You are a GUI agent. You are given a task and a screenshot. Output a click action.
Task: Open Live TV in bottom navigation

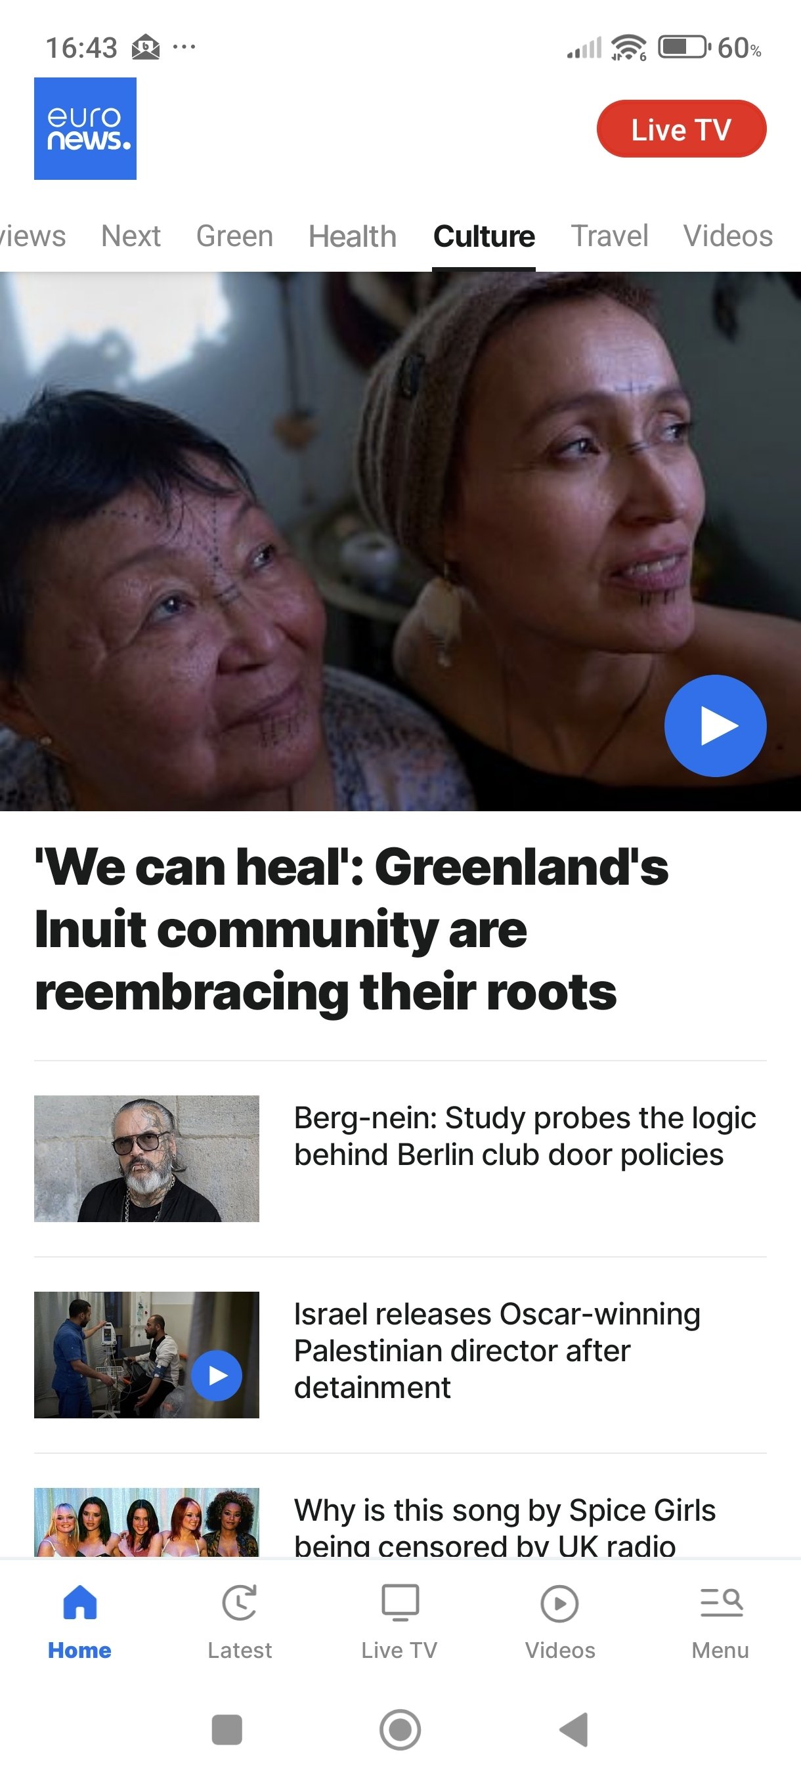point(399,1621)
